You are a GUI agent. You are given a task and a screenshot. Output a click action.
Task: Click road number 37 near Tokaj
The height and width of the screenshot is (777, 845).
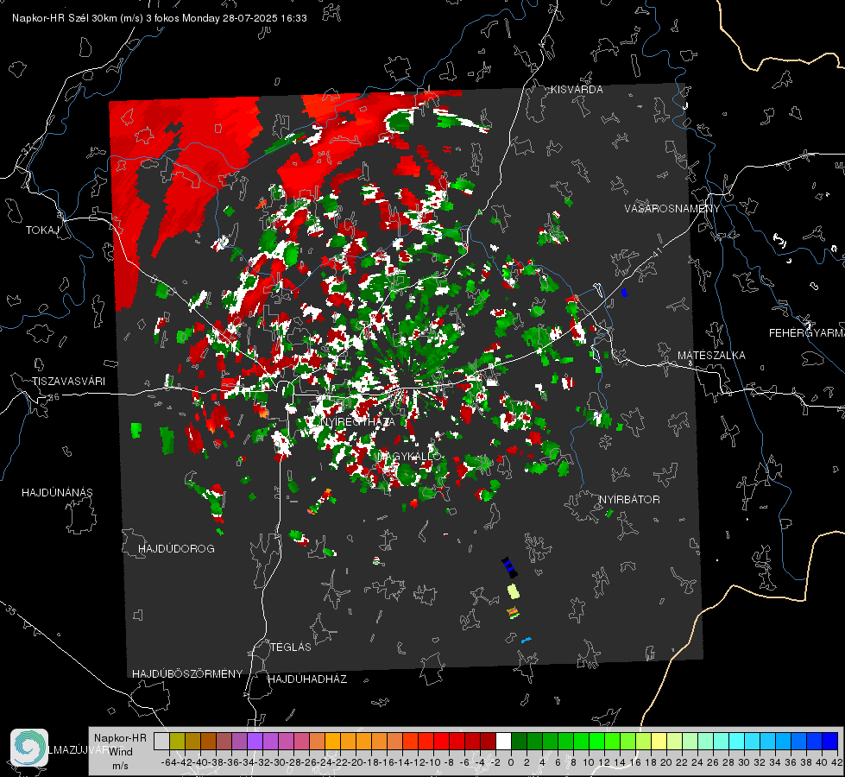click(28, 148)
